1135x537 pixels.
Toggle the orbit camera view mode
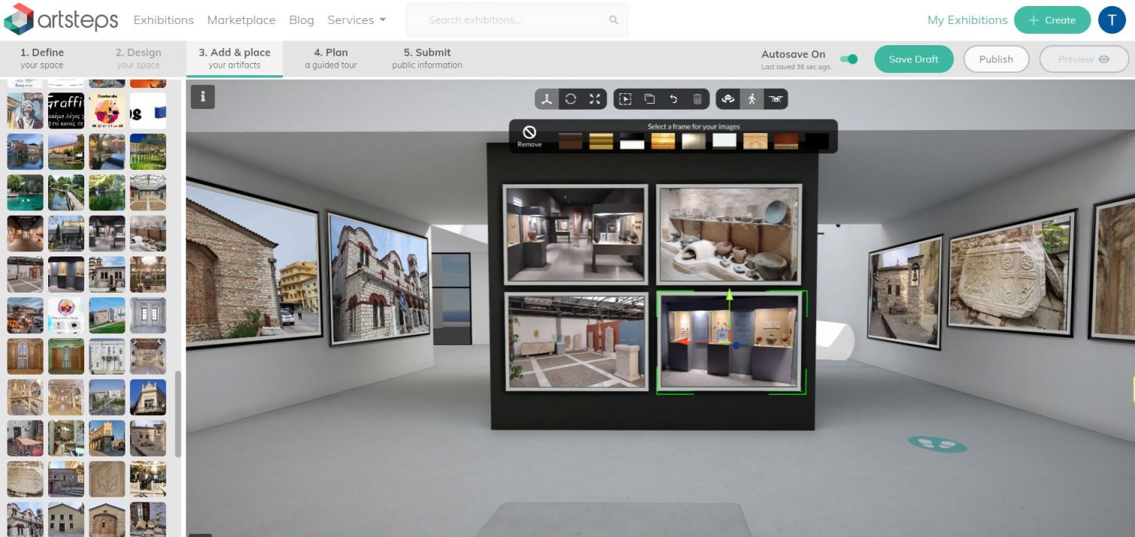pos(727,99)
